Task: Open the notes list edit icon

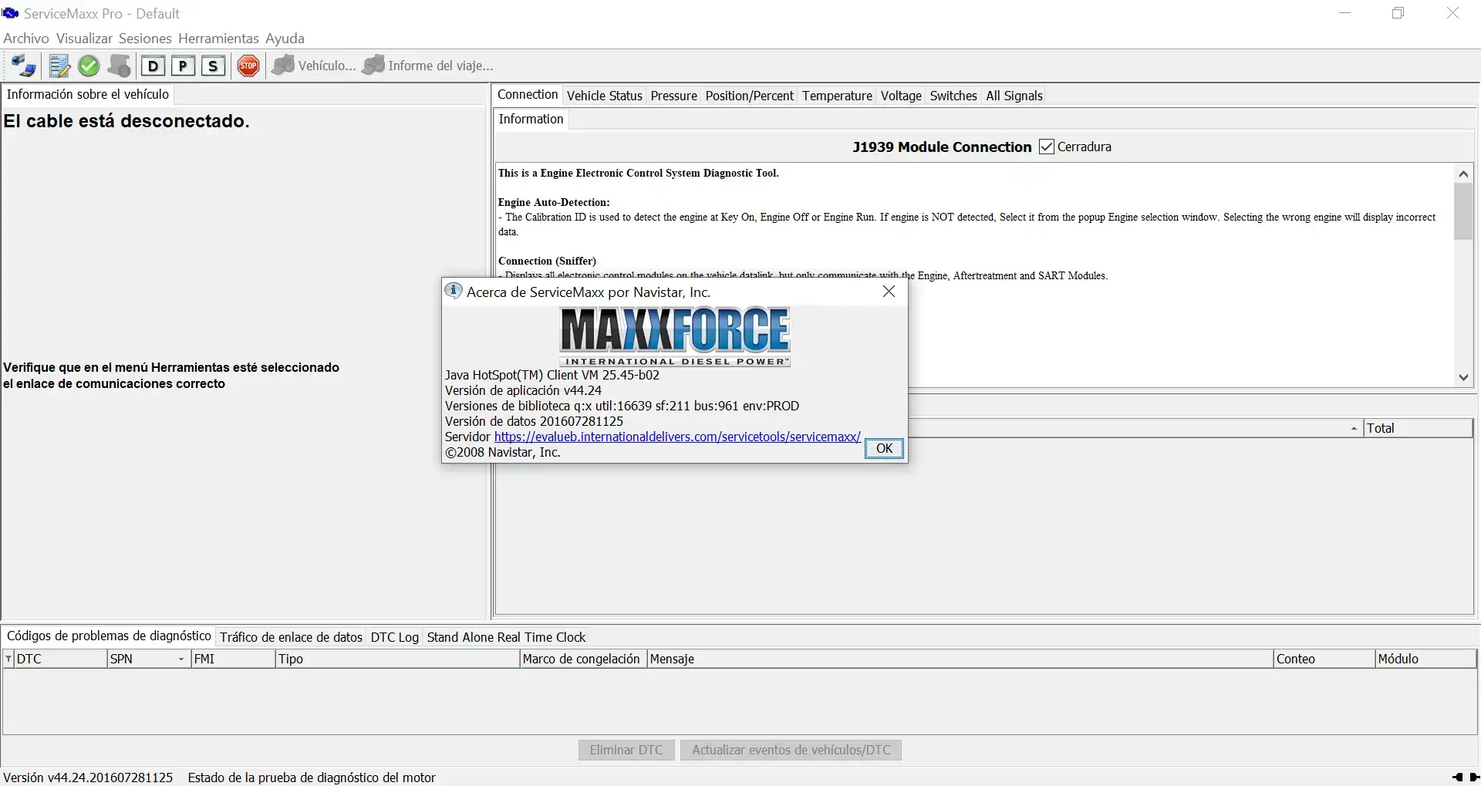Action: point(59,66)
